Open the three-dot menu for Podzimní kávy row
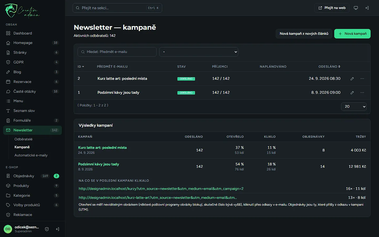 pyautogui.click(x=362, y=93)
